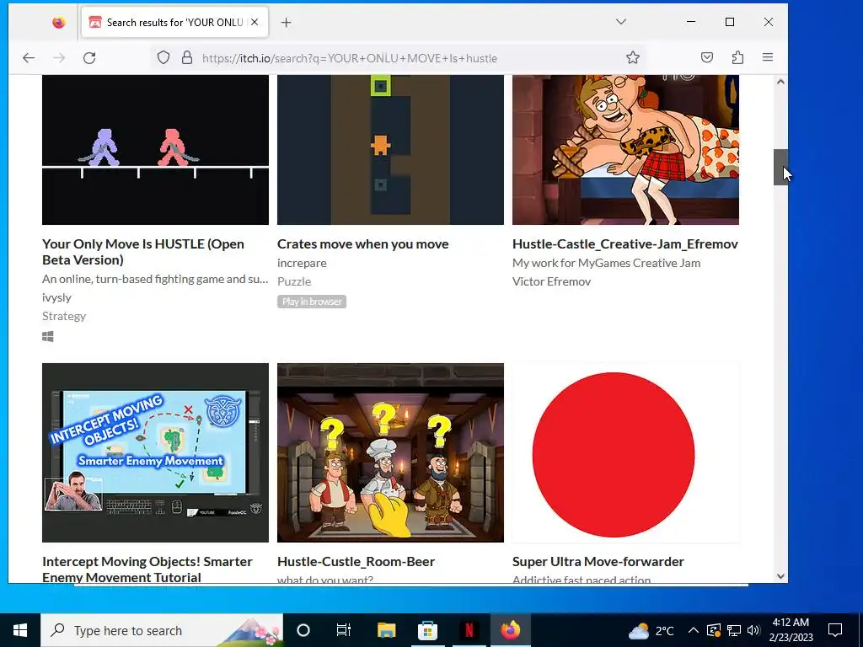
Task: Open Your Only Move Is HUSTLE thumbnail
Action: [x=155, y=150]
